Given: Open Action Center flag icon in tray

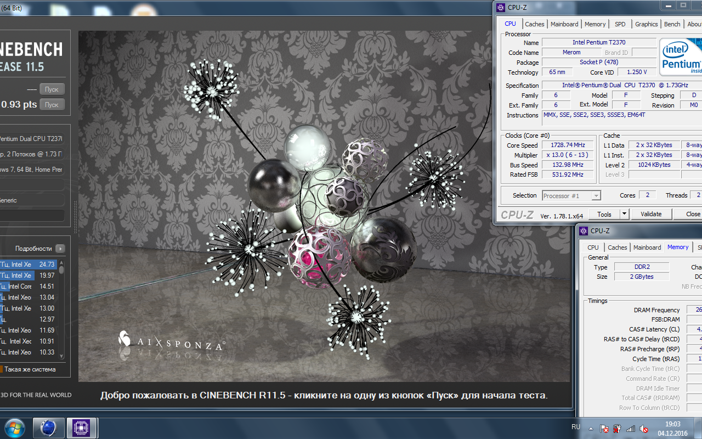Looking at the screenshot, I should coord(604,428).
